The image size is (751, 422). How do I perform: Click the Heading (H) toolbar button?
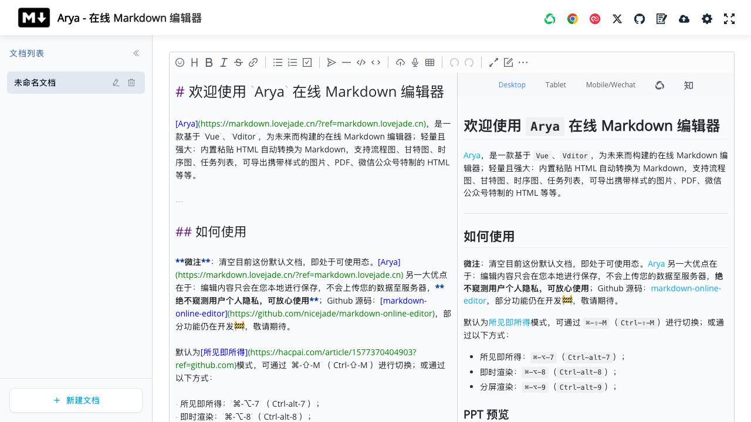pyautogui.click(x=194, y=62)
